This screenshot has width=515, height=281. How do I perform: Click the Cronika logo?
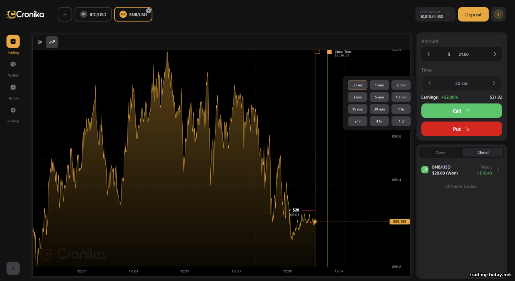pyautogui.click(x=24, y=14)
